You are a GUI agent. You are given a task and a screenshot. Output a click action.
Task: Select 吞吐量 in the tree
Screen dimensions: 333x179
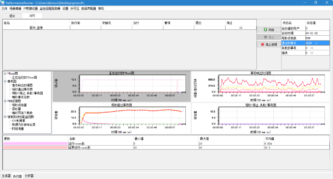[16, 109]
